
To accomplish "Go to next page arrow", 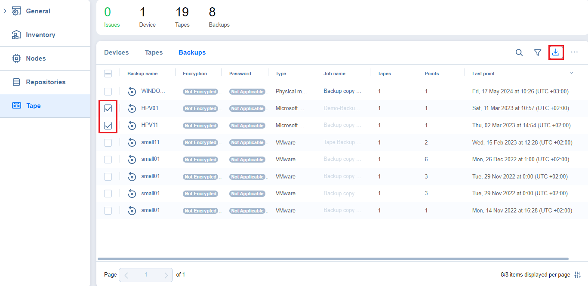I will 166,275.
